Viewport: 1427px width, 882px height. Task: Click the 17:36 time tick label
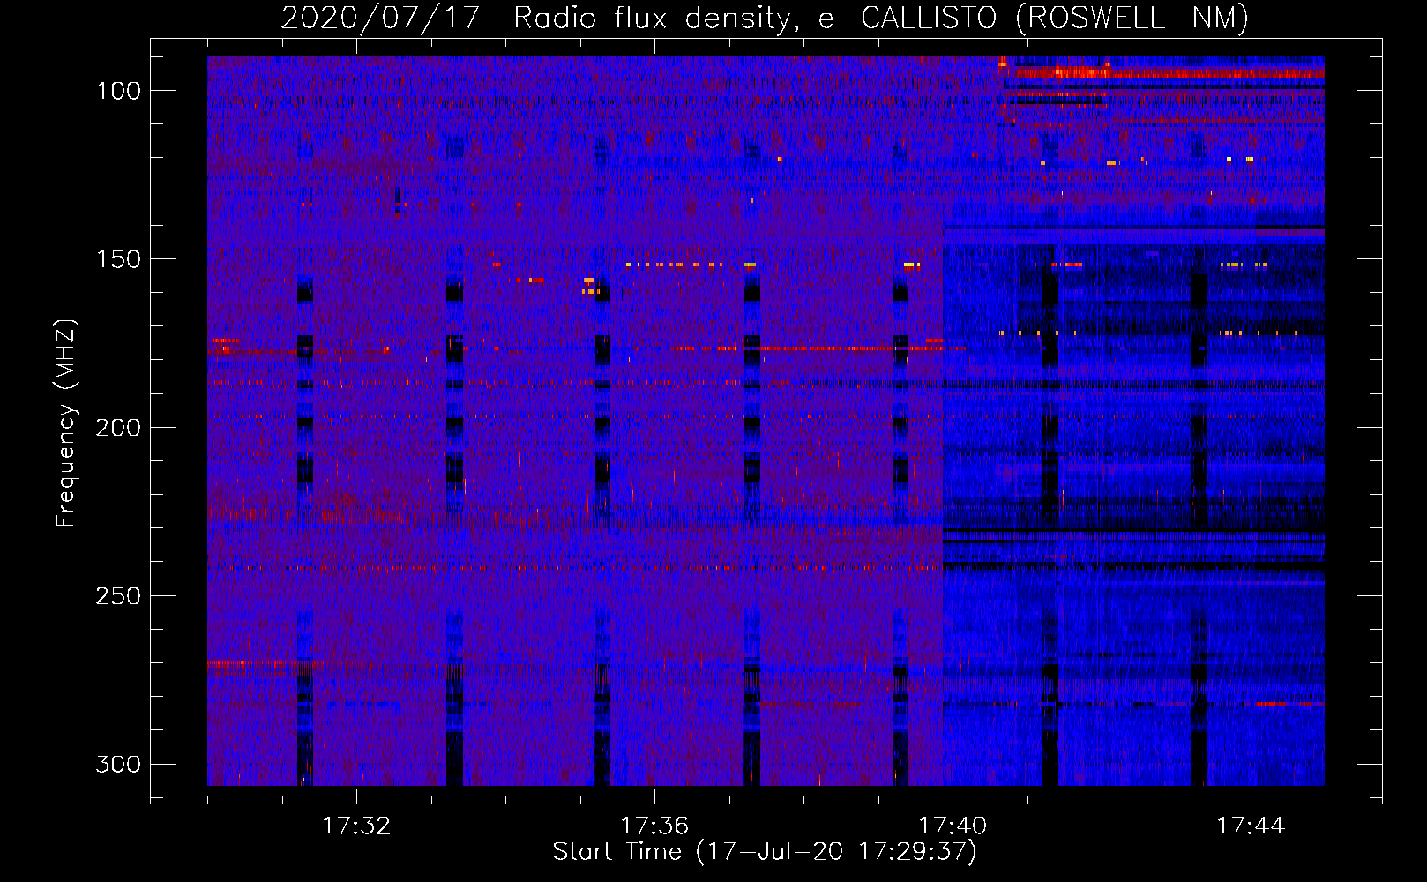(654, 826)
